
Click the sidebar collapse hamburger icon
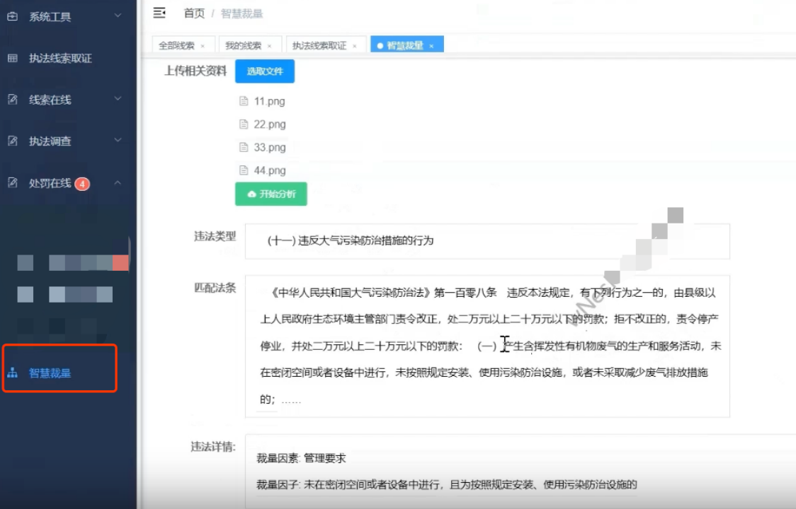coord(161,12)
